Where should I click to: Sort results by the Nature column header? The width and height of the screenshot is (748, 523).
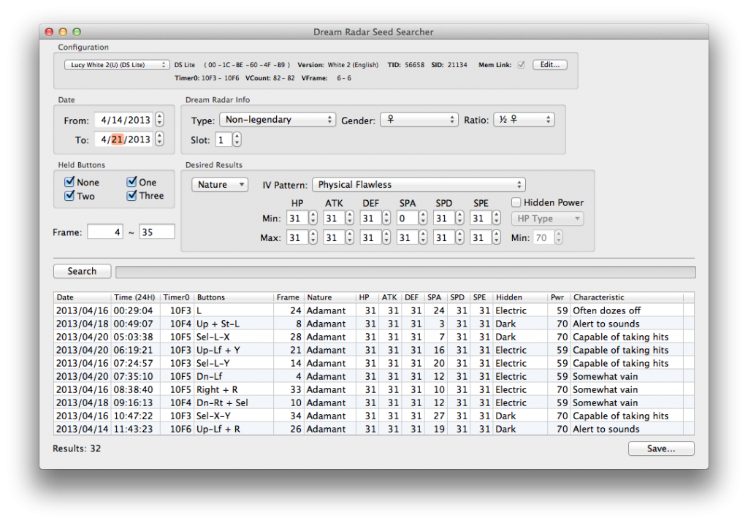point(329,297)
